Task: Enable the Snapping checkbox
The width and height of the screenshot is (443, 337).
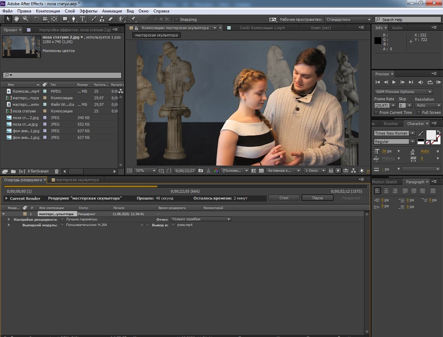Action: (x=176, y=20)
